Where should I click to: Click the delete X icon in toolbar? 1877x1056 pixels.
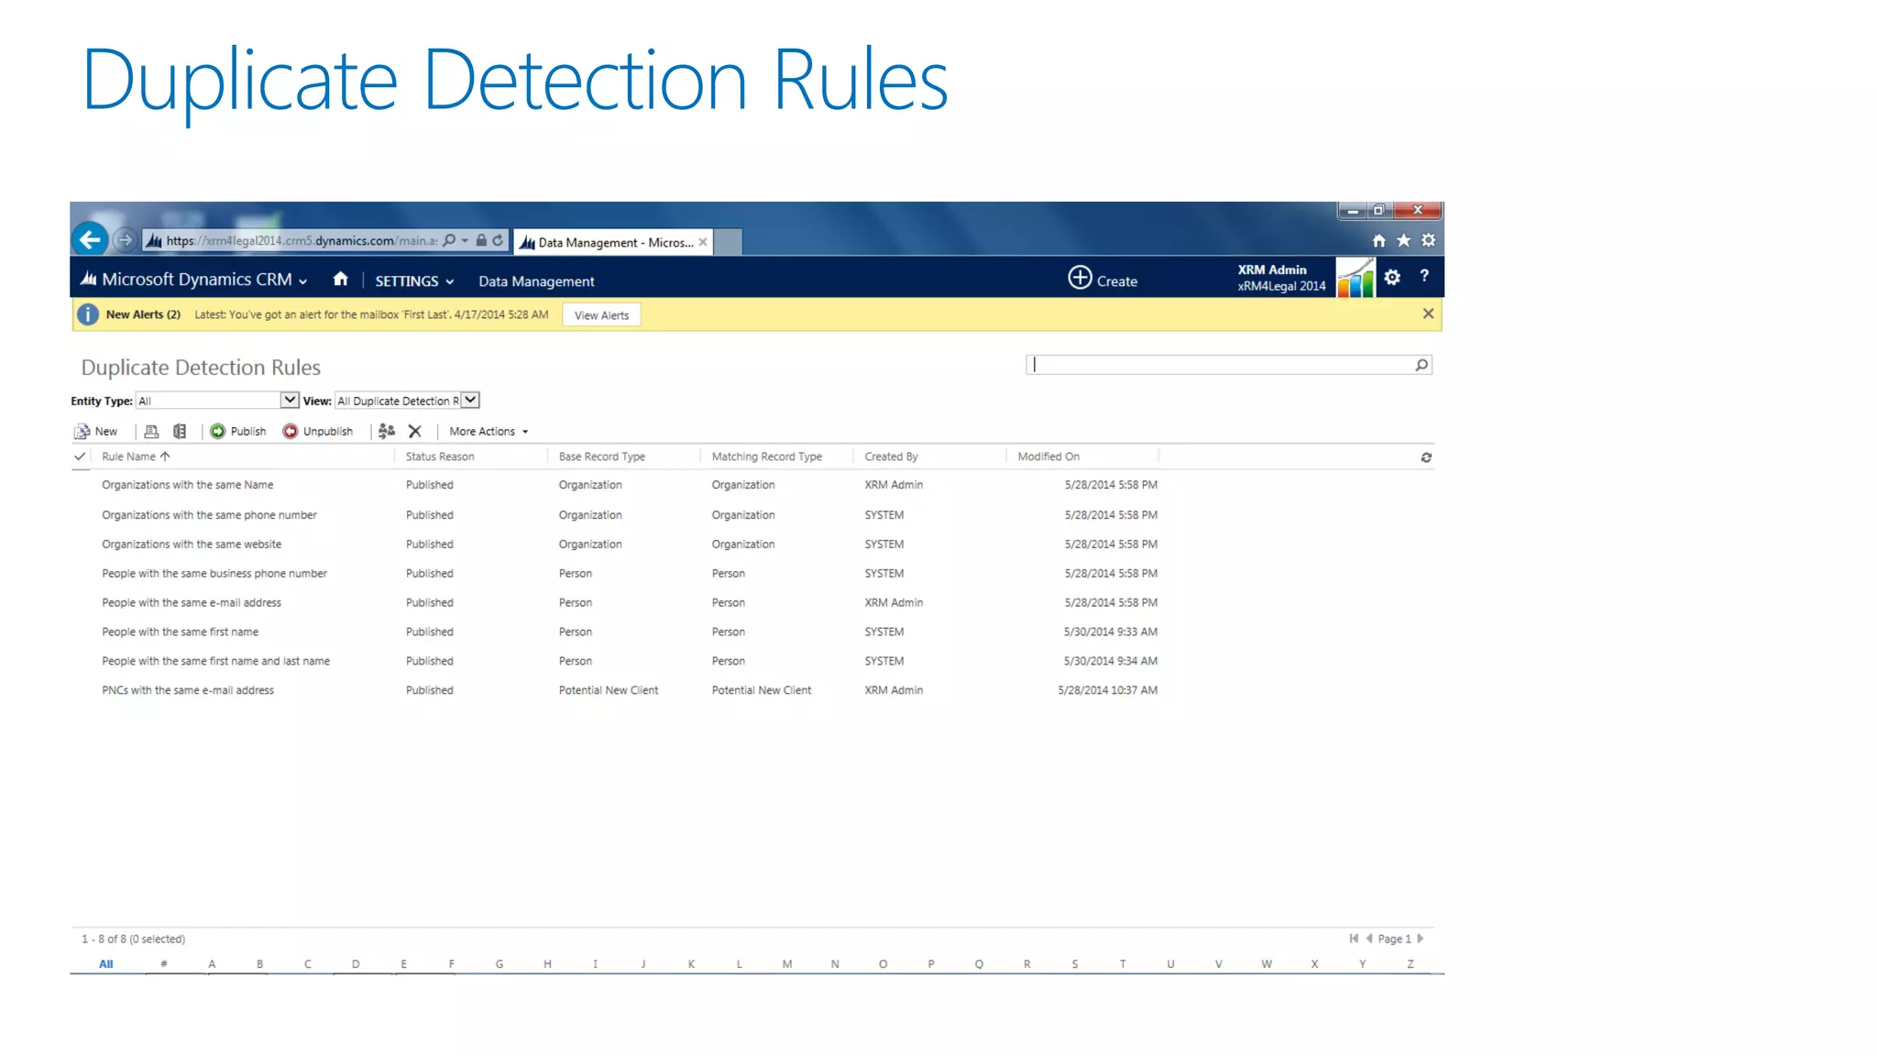[x=415, y=432]
